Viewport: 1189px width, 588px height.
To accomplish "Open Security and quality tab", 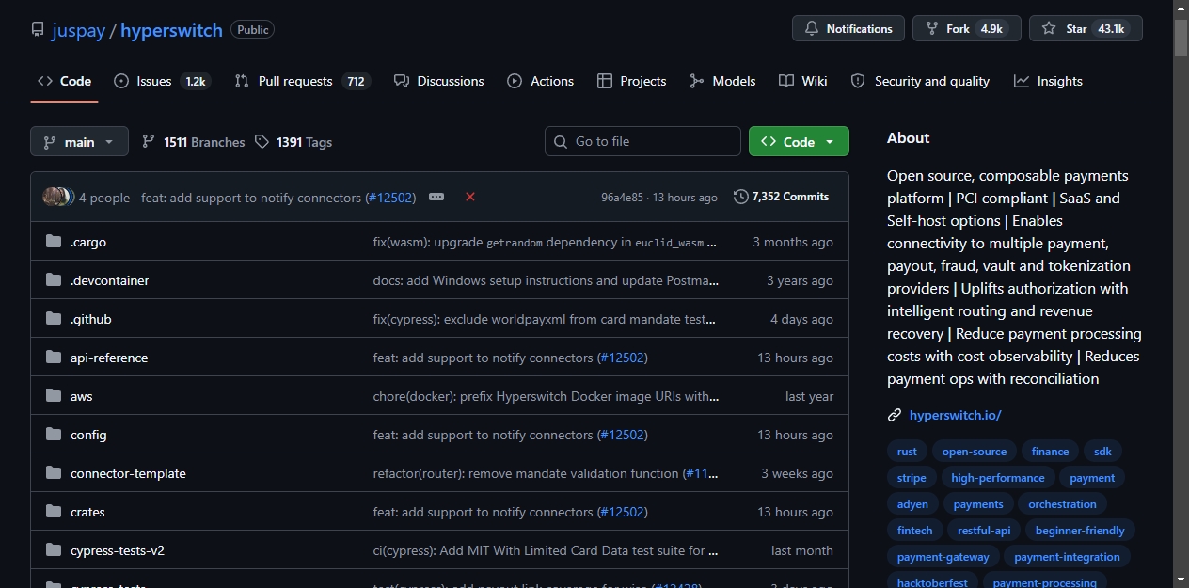I will 920,81.
